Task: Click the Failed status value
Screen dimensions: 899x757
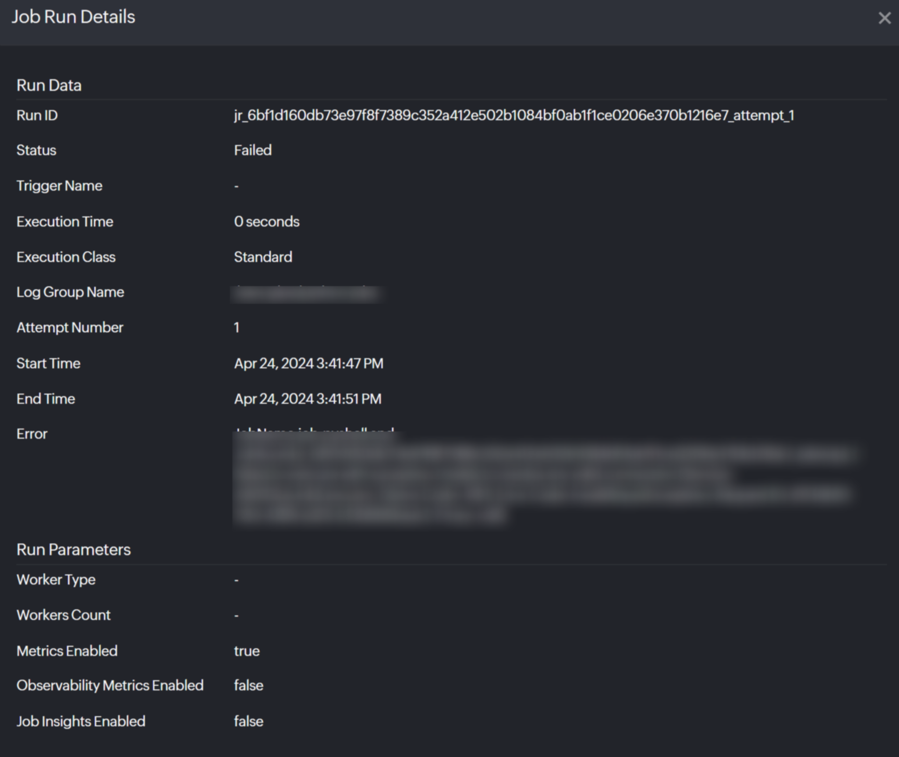Action: pyautogui.click(x=253, y=150)
